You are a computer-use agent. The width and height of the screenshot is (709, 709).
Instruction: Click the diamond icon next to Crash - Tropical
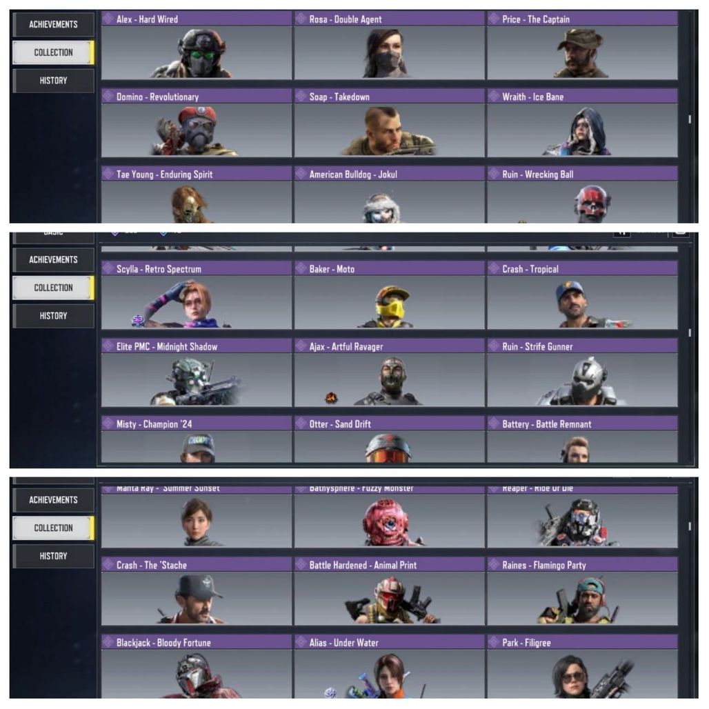pos(494,268)
